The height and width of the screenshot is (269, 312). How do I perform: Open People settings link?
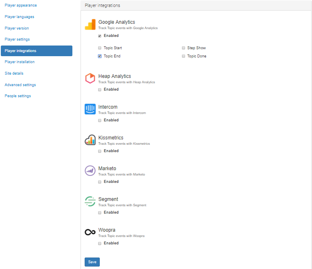[x=18, y=96]
